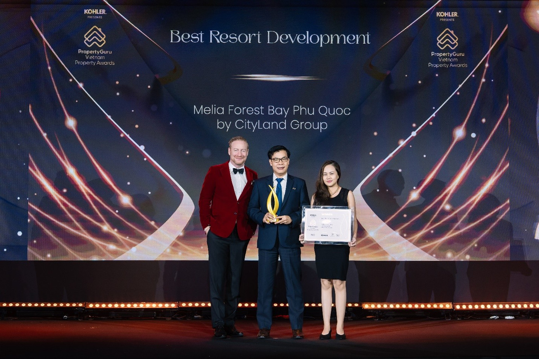The image size is (539, 359).
Task: Click left "PropertyGuru Vietnam Property Awards" text
Action: 95,57
